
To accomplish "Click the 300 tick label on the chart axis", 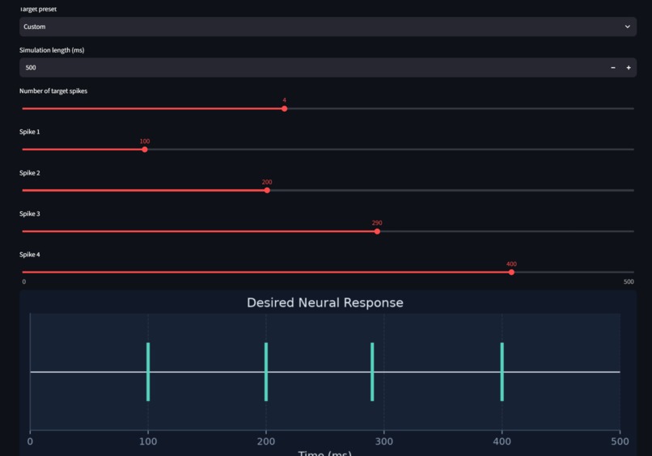I will tap(383, 441).
